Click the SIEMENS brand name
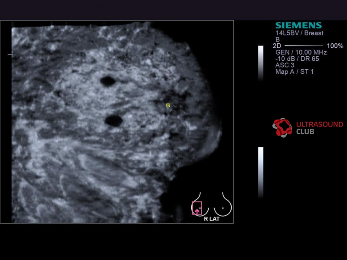 point(298,25)
